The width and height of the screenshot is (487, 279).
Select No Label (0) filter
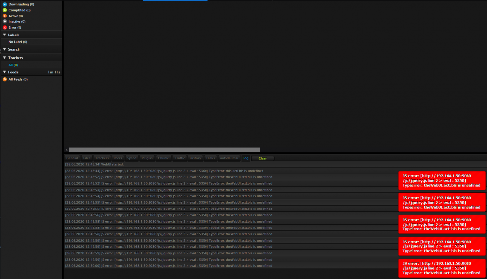tap(18, 42)
